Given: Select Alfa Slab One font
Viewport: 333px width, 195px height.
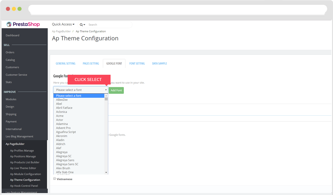Looking at the screenshot, I should (79, 172).
